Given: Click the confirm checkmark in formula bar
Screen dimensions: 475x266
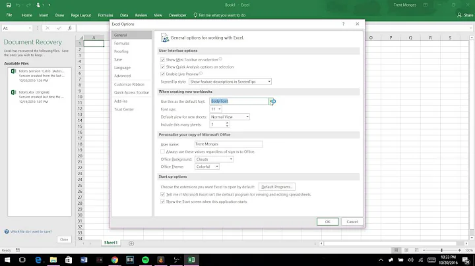Looking at the screenshot, I should (x=59, y=28).
